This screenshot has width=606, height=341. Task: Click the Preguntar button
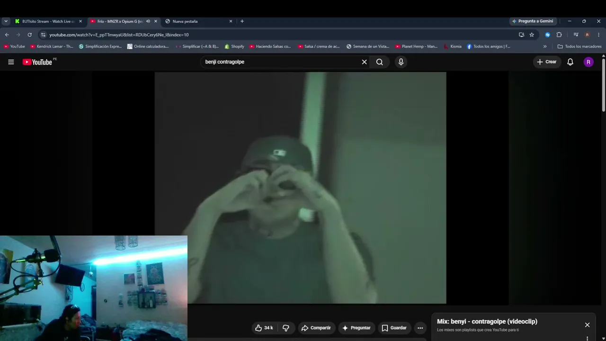click(356, 328)
